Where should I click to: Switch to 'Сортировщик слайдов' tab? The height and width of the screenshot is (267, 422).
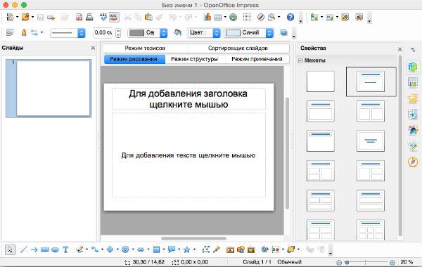tap(238, 48)
